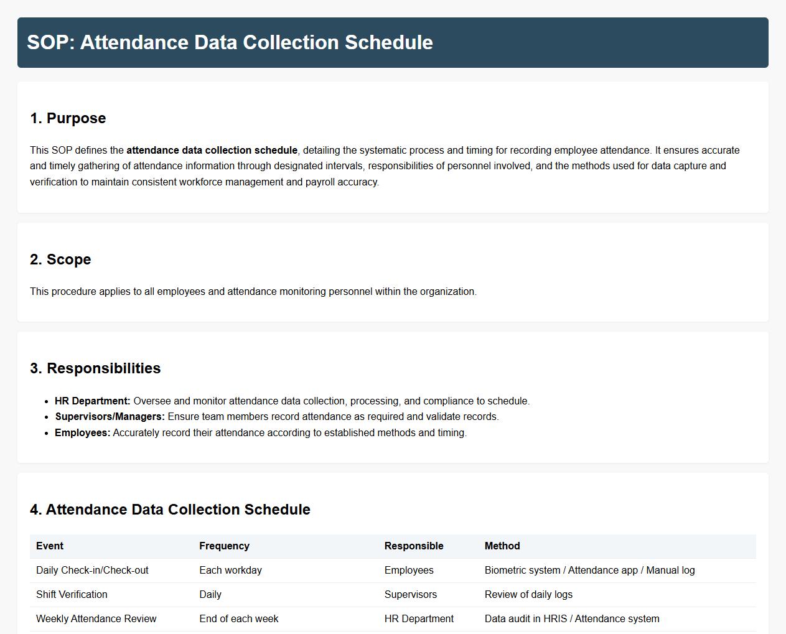
Task: Click the "Event" table column header
Action: (x=50, y=546)
